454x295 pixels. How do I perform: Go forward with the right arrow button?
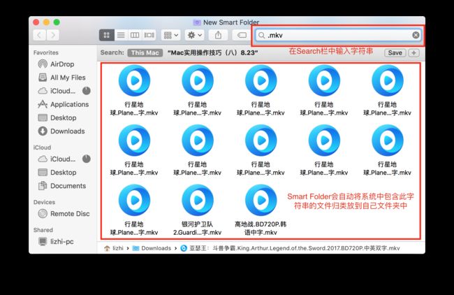pyautogui.click(x=52, y=36)
